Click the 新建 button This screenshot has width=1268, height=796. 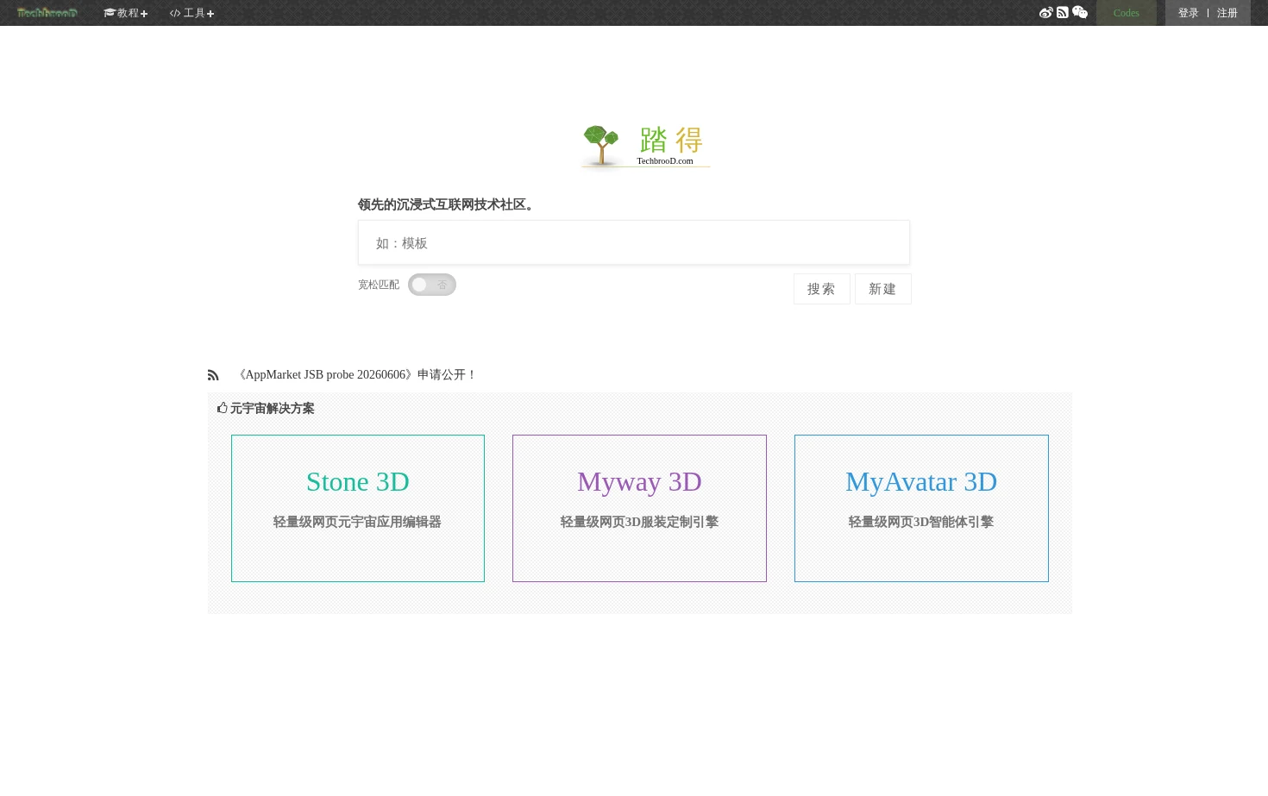(x=883, y=289)
